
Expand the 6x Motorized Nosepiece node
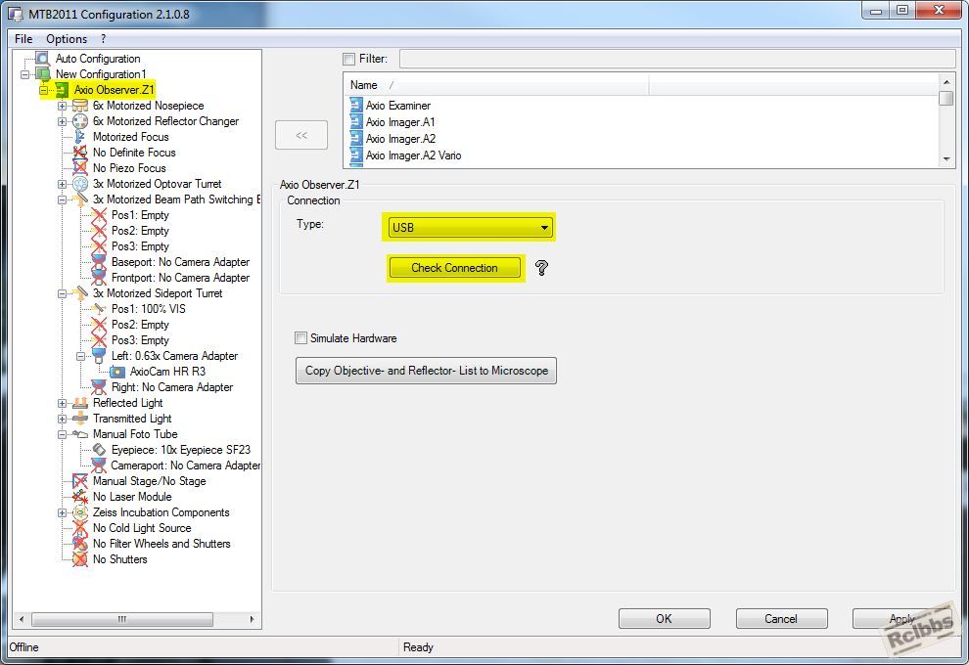click(x=62, y=107)
